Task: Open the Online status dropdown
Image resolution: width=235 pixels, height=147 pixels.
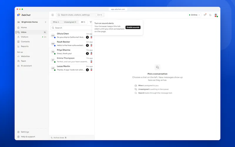Action: (194, 15)
